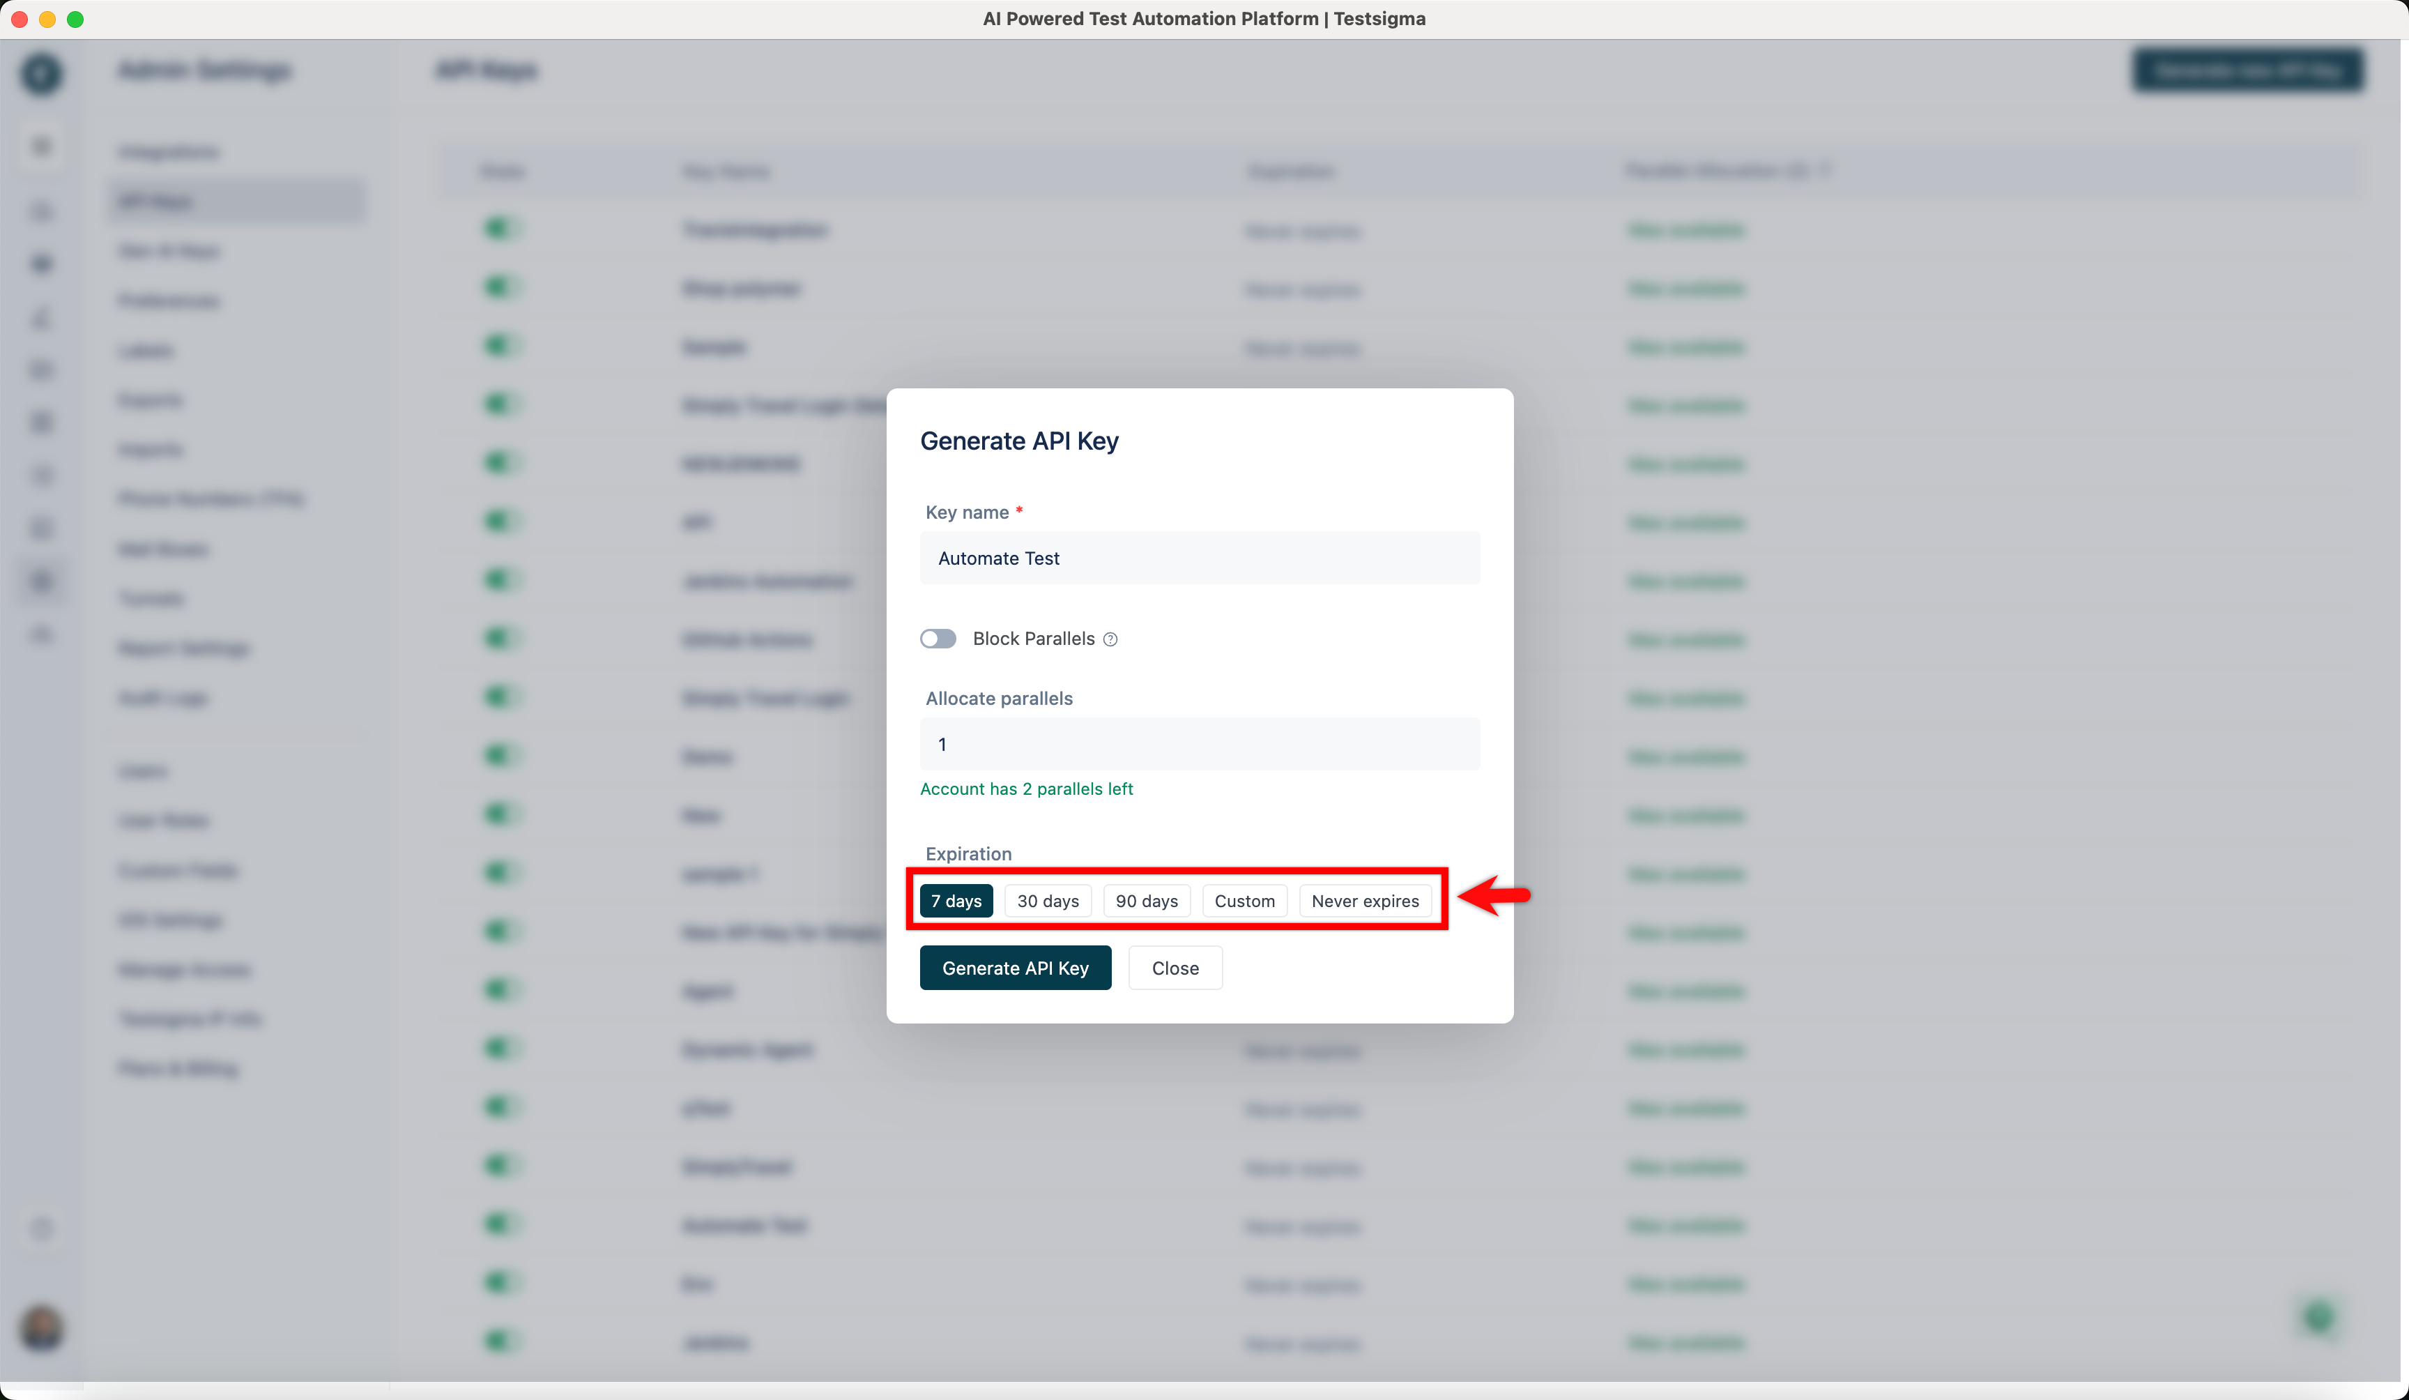2409x1400 pixels.
Task: Click the Testsigma logo icon
Action: [41, 73]
